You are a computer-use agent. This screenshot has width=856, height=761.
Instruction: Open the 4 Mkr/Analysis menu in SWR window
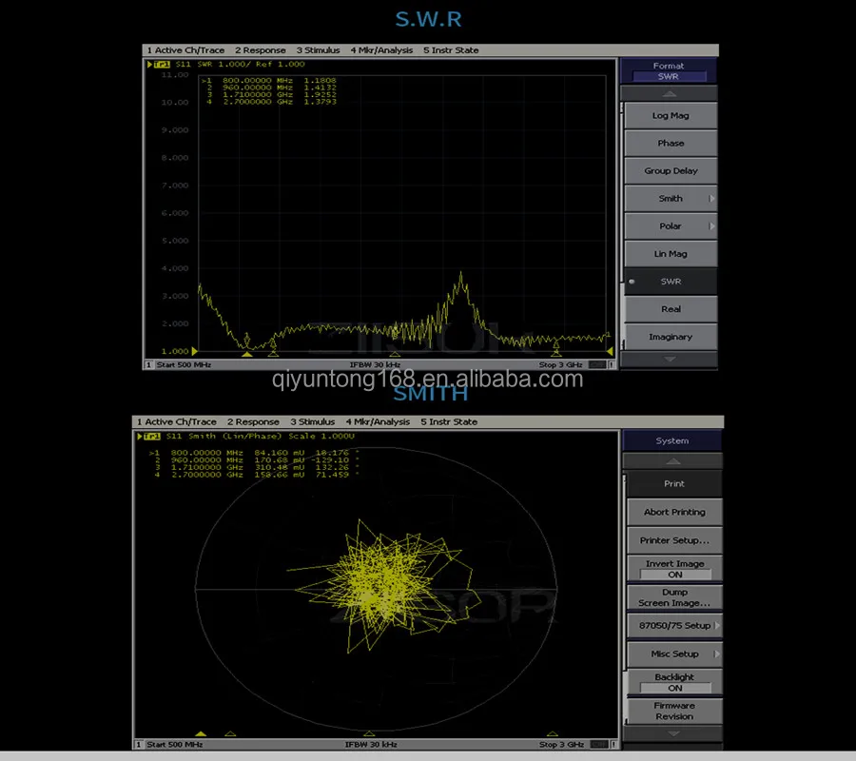pyautogui.click(x=381, y=50)
